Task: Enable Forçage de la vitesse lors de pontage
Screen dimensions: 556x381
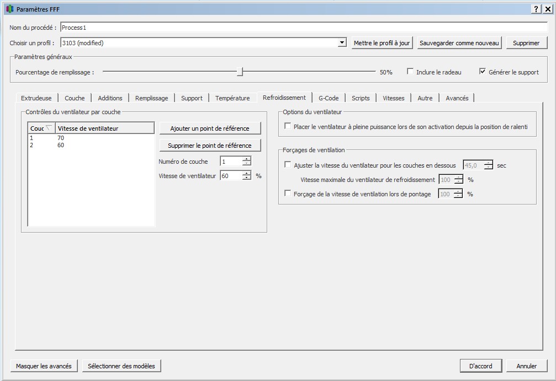Action: tap(287, 194)
